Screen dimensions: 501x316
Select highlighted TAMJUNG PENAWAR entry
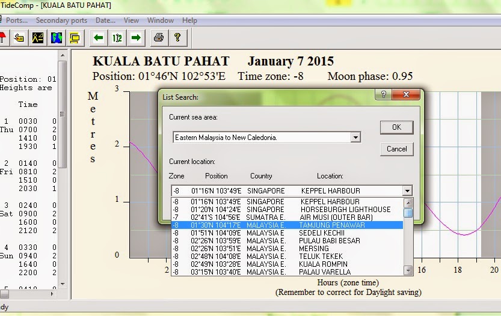287,225
